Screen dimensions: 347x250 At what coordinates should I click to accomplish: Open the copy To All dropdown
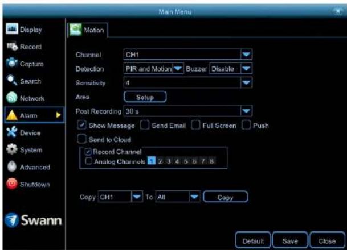(x=178, y=197)
